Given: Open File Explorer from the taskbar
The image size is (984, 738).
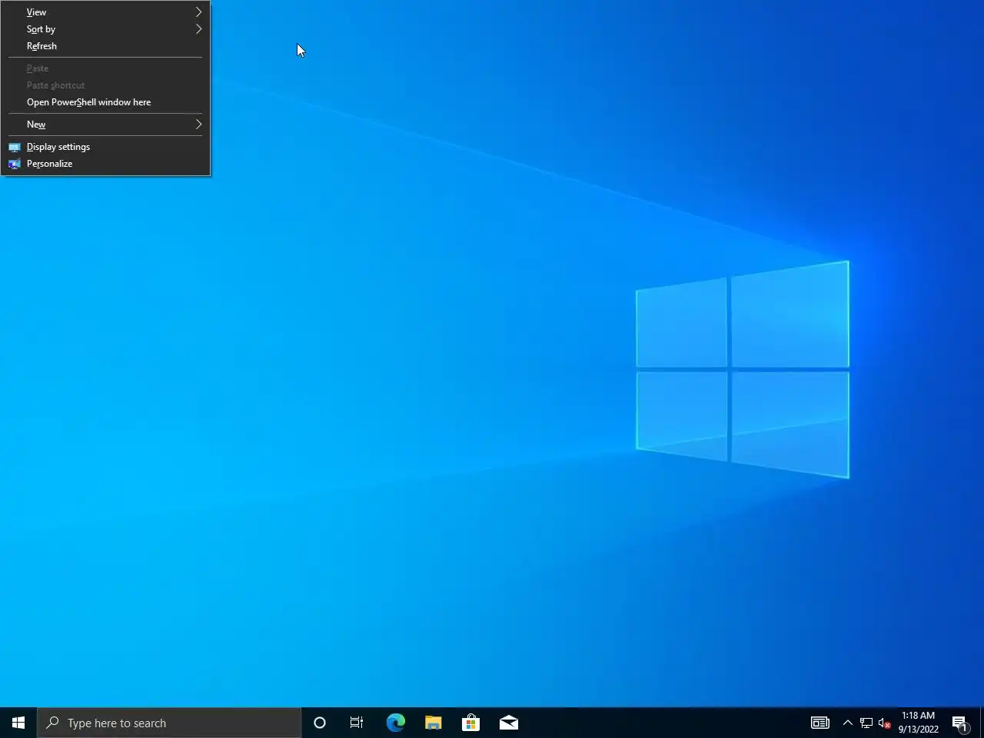Looking at the screenshot, I should [x=433, y=723].
